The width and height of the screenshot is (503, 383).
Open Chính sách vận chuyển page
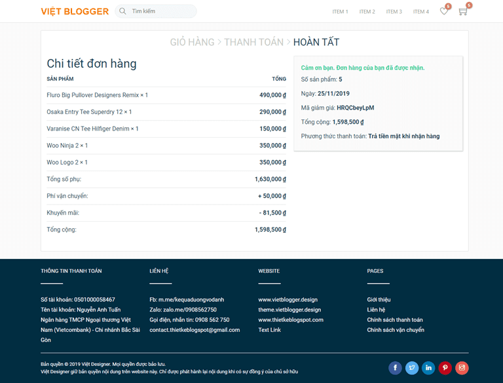click(396, 330)
